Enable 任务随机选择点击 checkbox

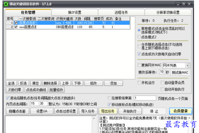coord(139,46)
